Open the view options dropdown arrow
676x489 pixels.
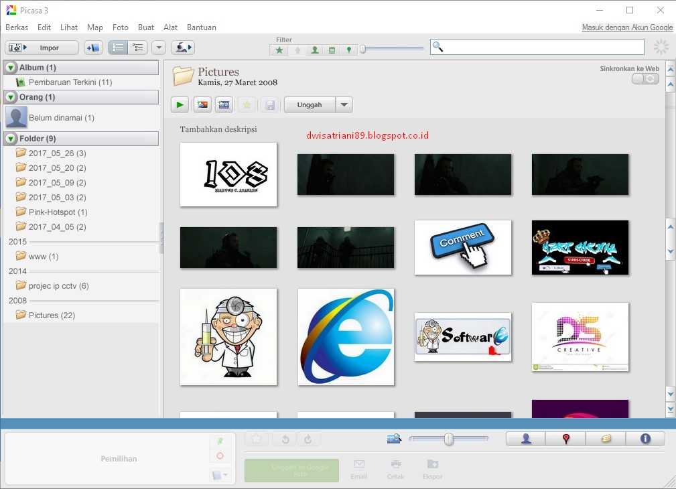click(159, 48)
